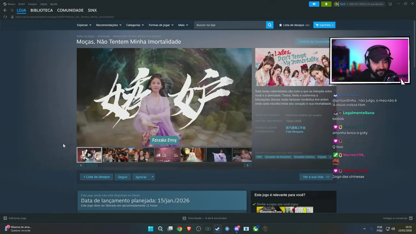Open the Ajuda menu
The height and width of the screenshot is (234, 416).
(x=54, y=4)
